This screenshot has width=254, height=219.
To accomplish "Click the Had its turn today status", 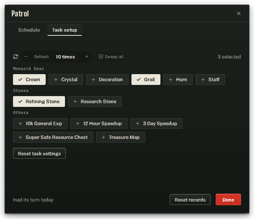I will [x=33, y=200].
